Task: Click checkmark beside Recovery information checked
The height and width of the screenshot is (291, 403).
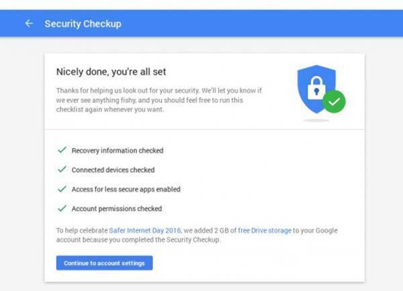Action: click(x=62, y=150)
